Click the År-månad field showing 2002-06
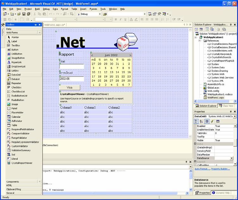The height and width of the screenshot is (200, 238). click(x=72, y=79)
